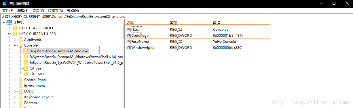Collapse the Console key
This screenshot has width=353, height=108.
[15, 45]
